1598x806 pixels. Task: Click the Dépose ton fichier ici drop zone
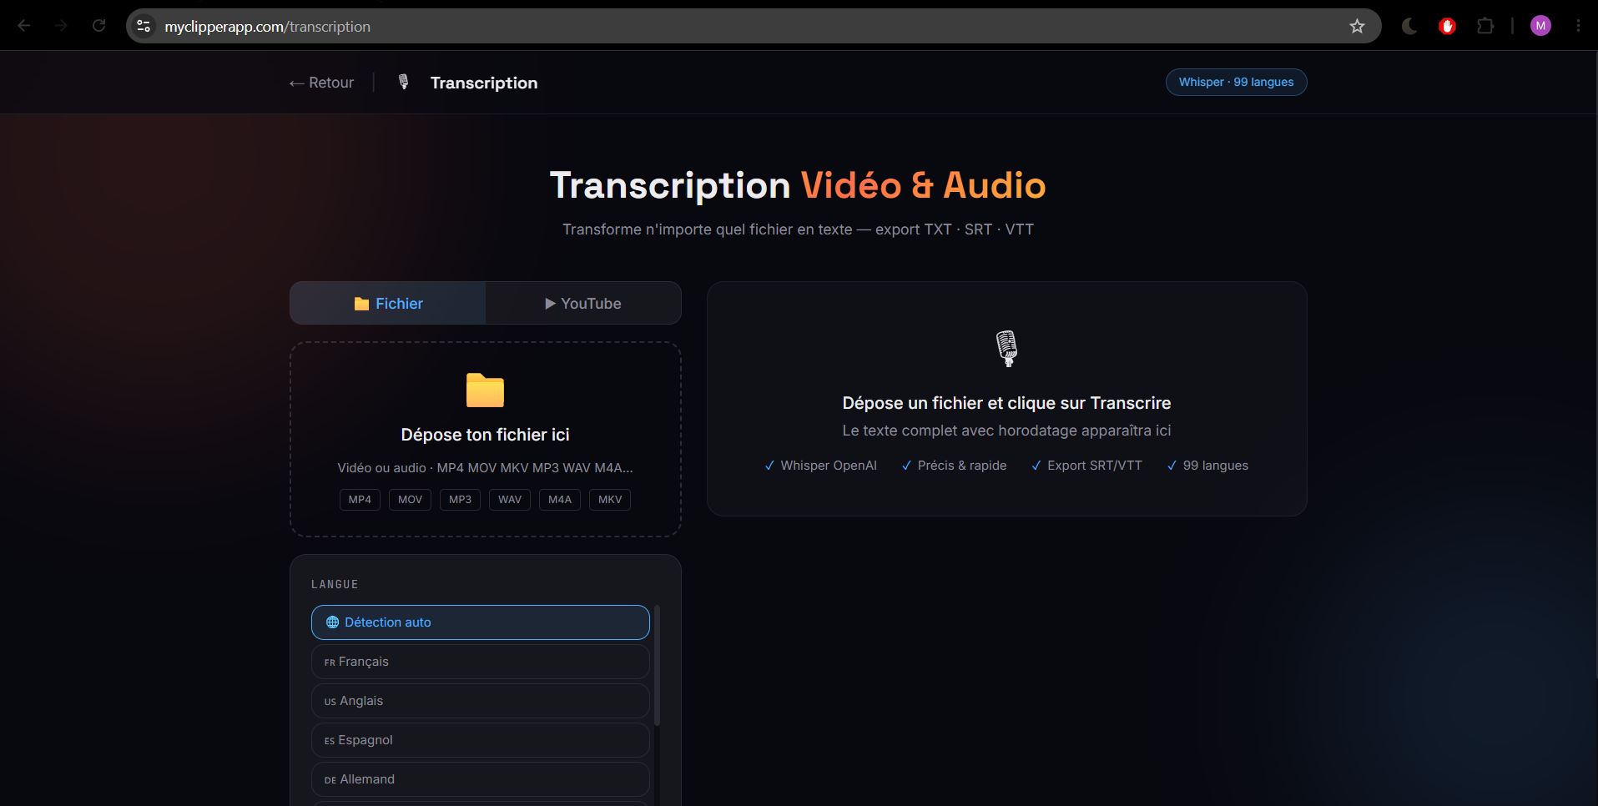(486, 439)
